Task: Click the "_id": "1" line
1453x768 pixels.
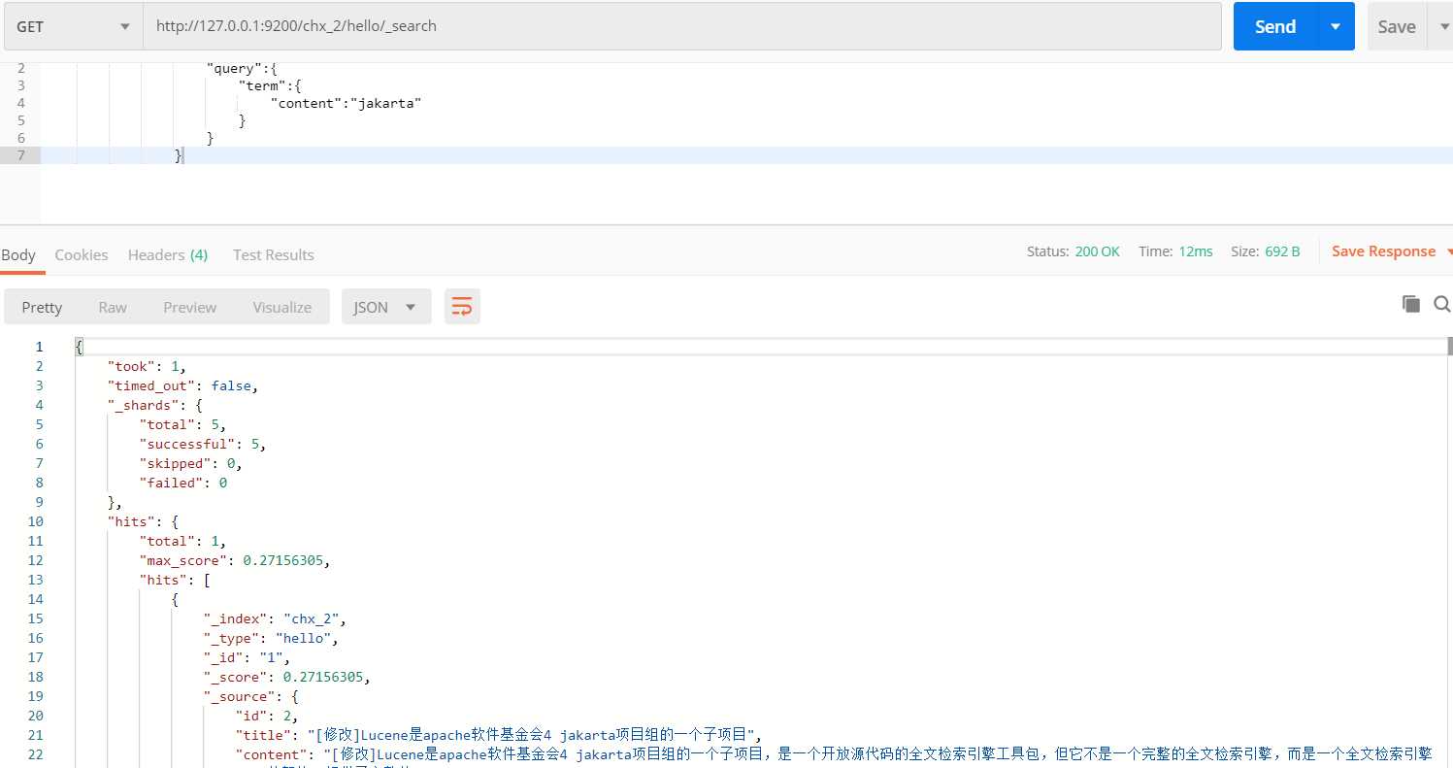Action: tap(247, 657)
